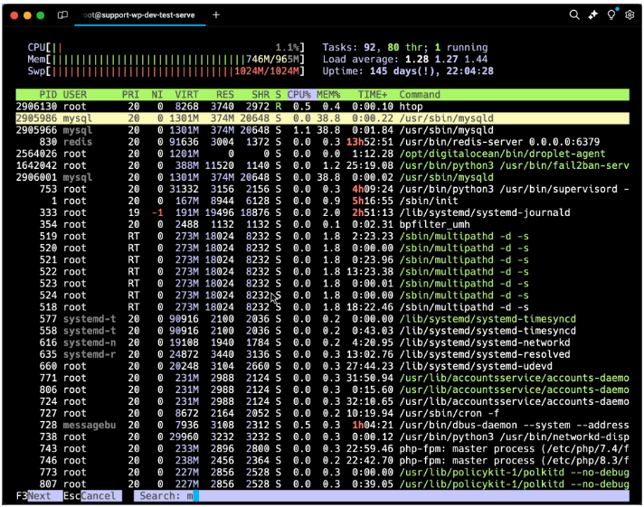Viewport: 644px width, 507px height.
Task: Sort by PRI column header
Action: 130,95
